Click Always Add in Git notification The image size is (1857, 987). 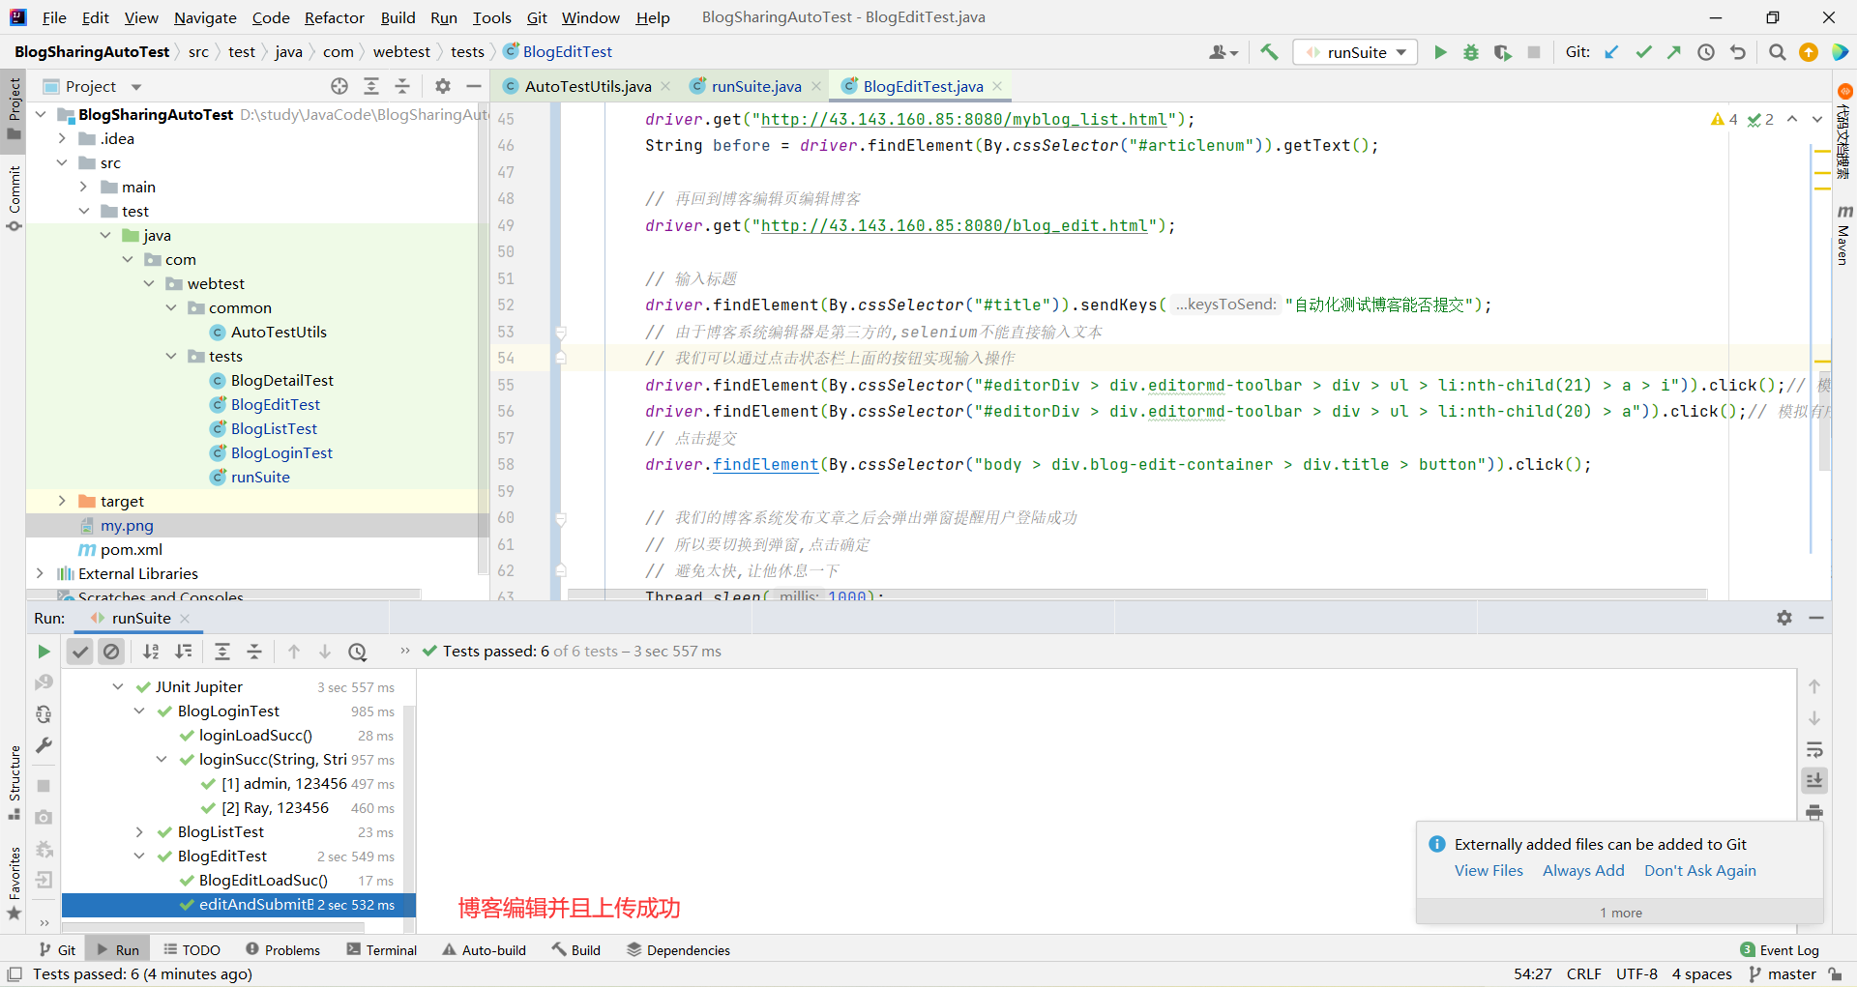[1583, 870]
